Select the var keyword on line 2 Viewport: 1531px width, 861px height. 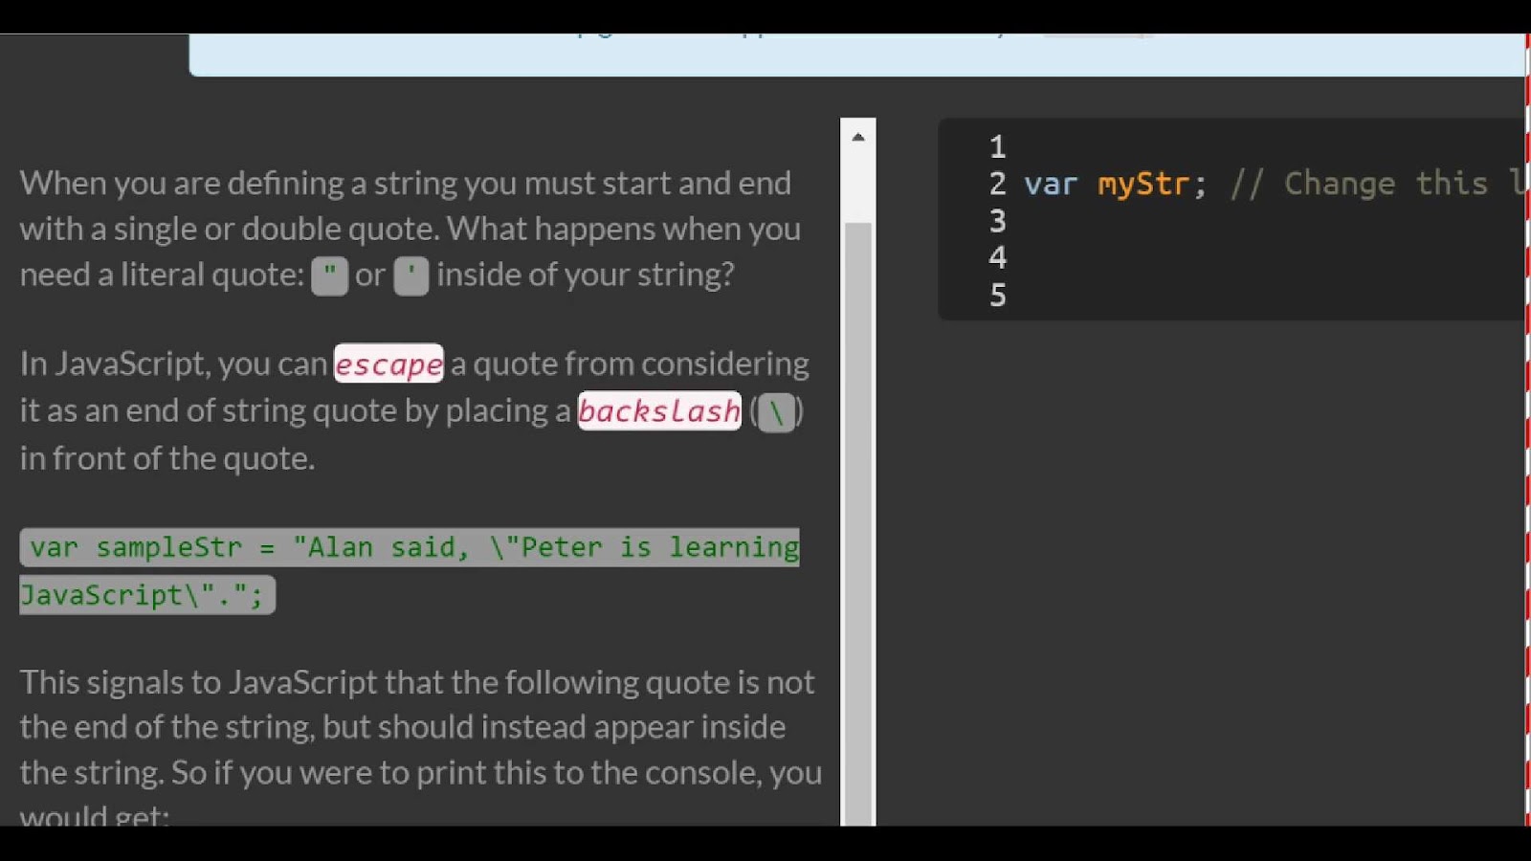[1050, 184]
